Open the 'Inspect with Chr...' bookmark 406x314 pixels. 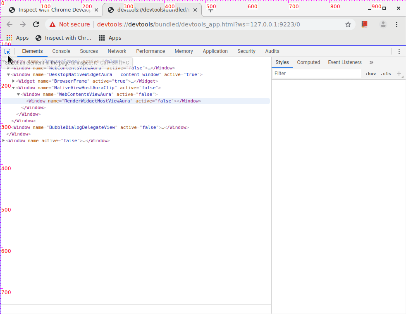click(63, 38)
